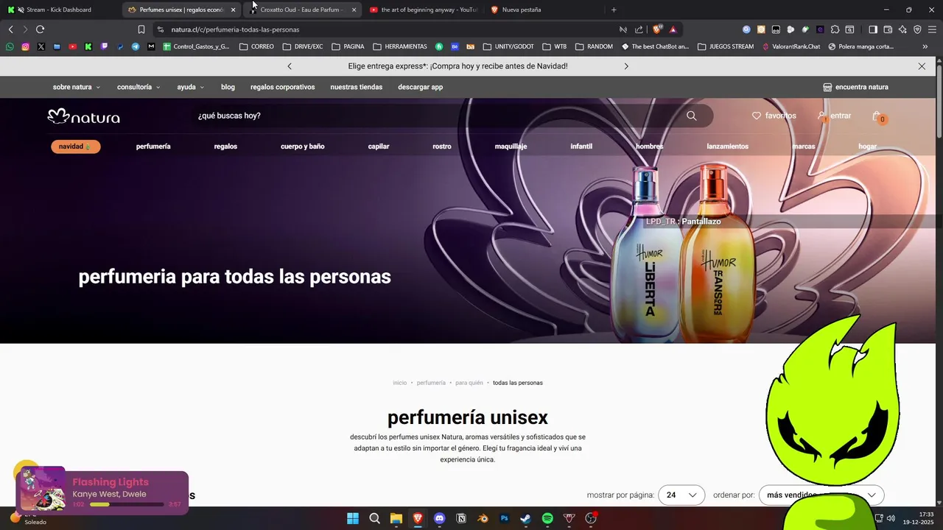Open regalos corporativos link
Image resolution: width=943 pixels, height=530 pixels.
point(282,87)
